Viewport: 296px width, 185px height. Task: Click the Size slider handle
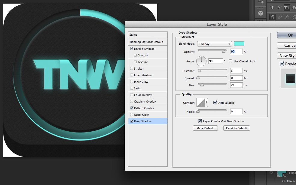pos(202,85)
